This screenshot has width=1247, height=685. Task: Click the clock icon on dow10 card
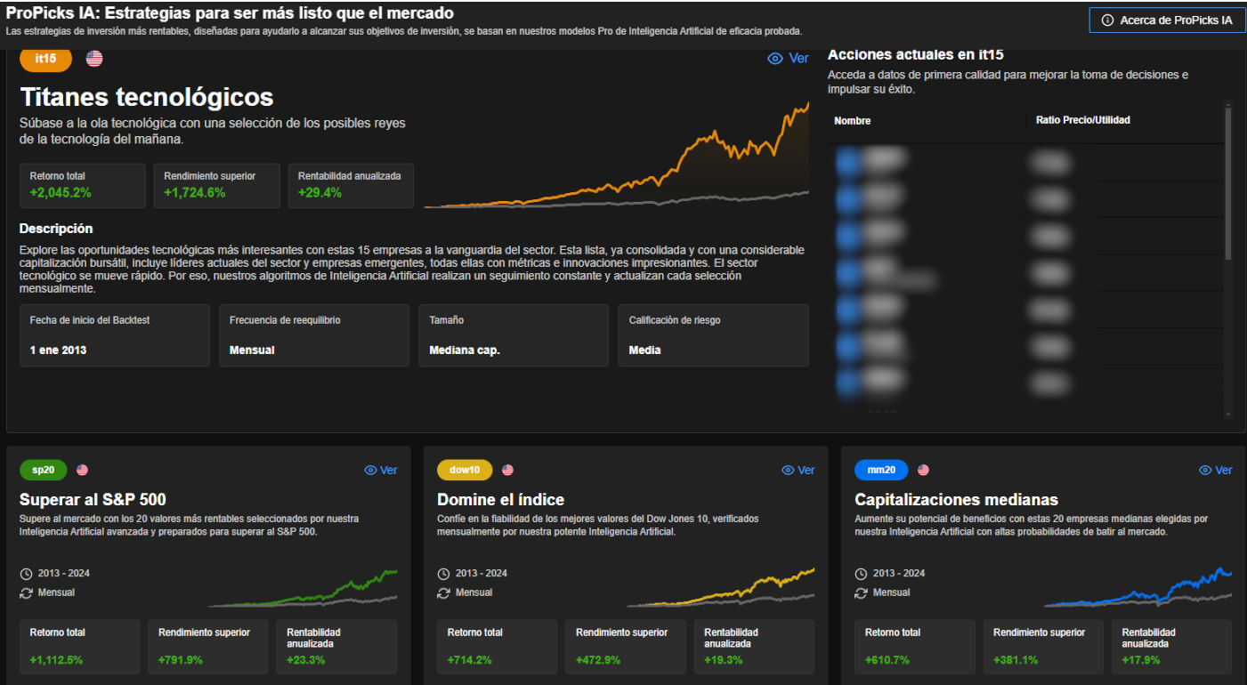(x=443, y=574)
